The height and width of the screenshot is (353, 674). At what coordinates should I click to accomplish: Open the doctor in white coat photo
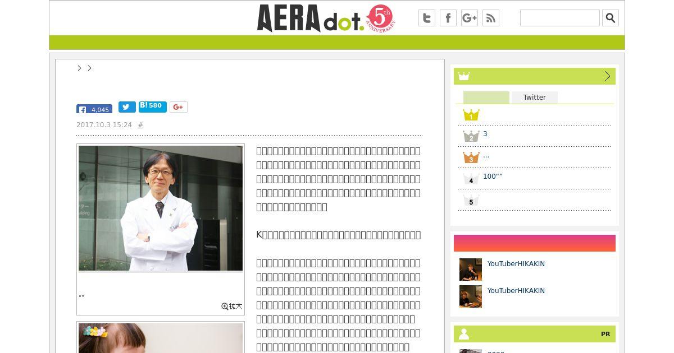pos(161,208)
